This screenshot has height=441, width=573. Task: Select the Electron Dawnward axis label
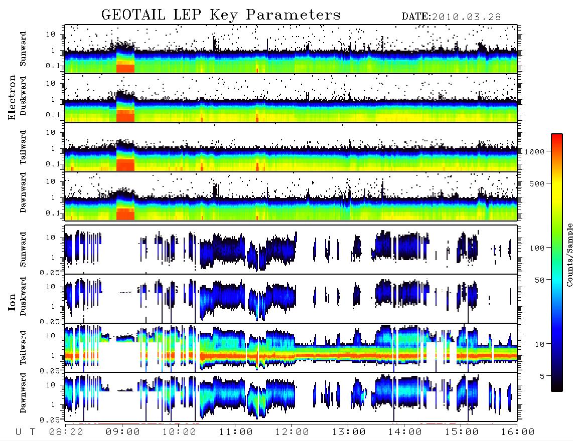click(23, 192)
